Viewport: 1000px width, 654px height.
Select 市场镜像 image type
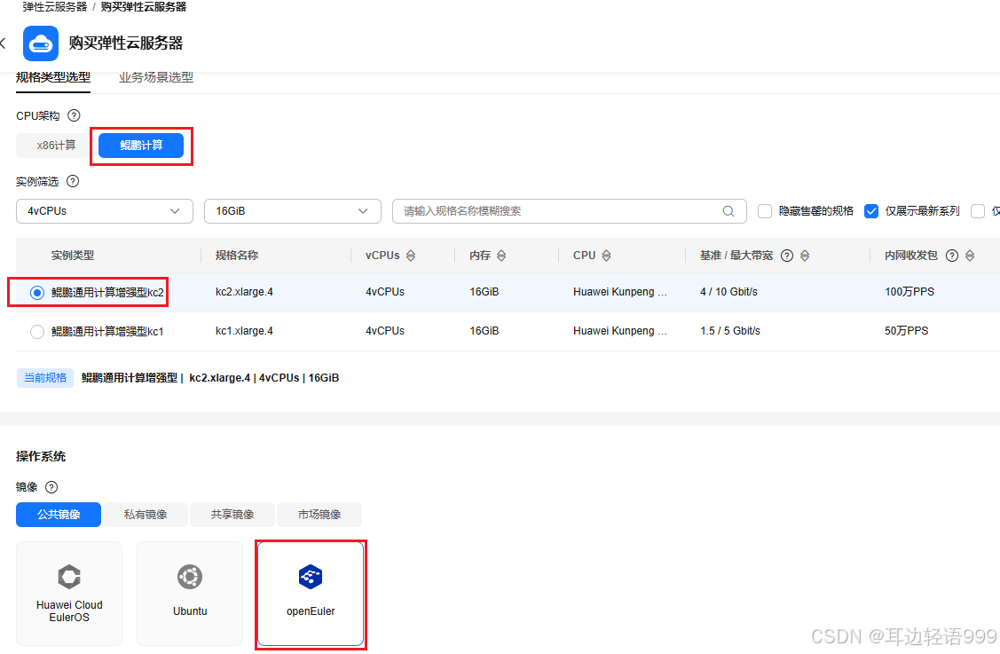coord(319,515)
